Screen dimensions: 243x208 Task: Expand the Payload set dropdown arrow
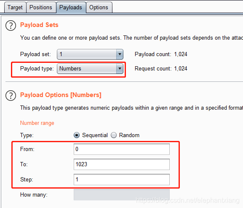120,54
